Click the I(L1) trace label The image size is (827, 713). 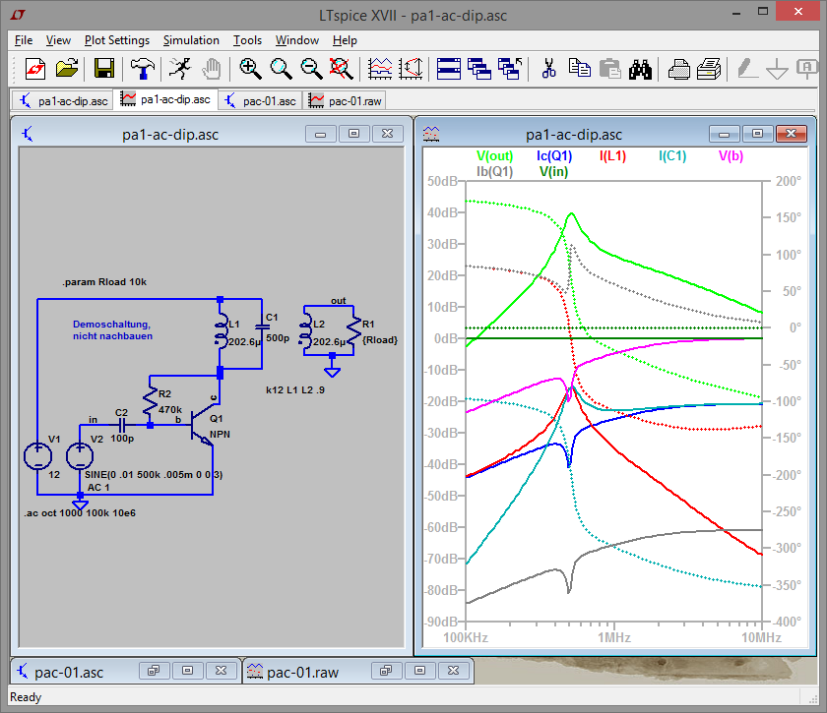(x=612, y=156)
